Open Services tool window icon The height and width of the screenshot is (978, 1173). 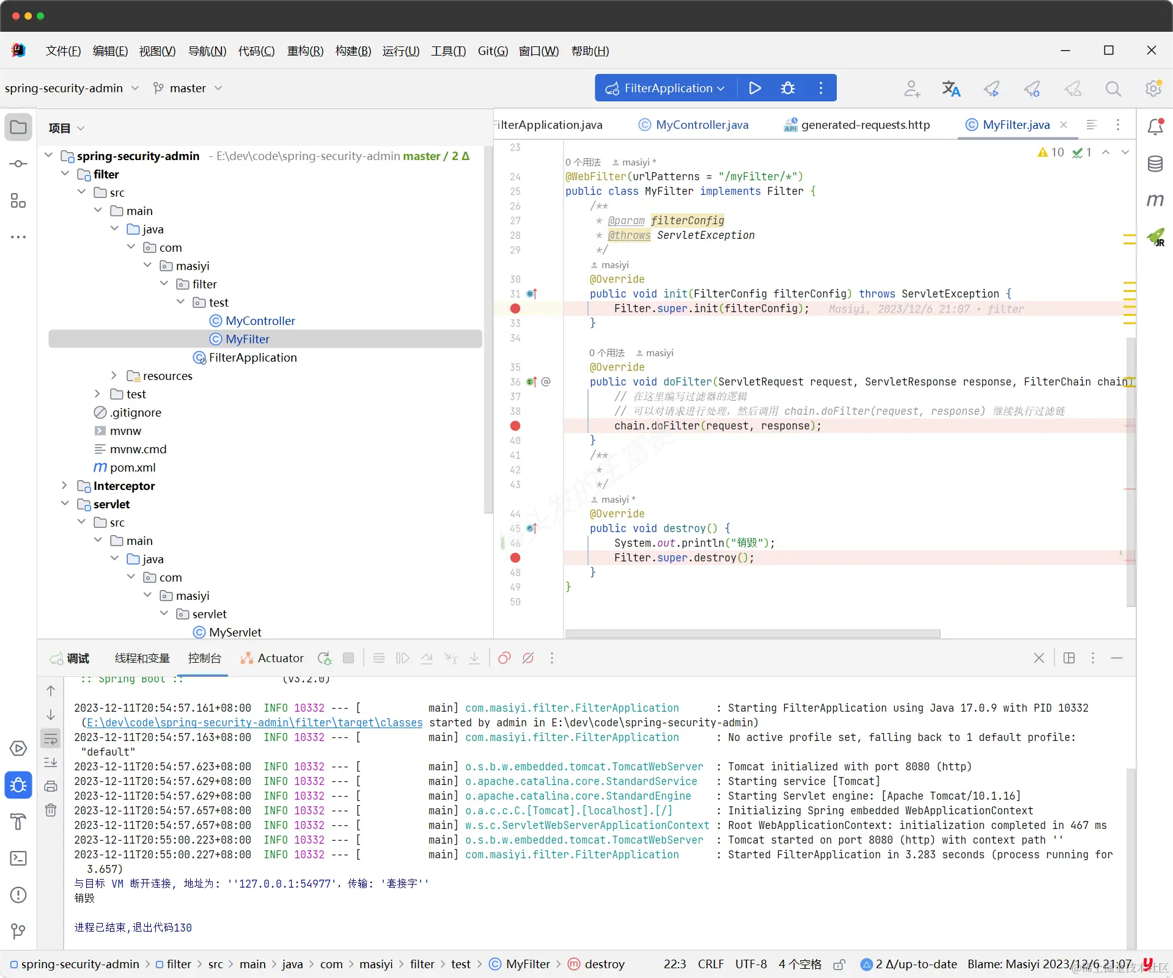pyautogui.click(x=18, y=748)
